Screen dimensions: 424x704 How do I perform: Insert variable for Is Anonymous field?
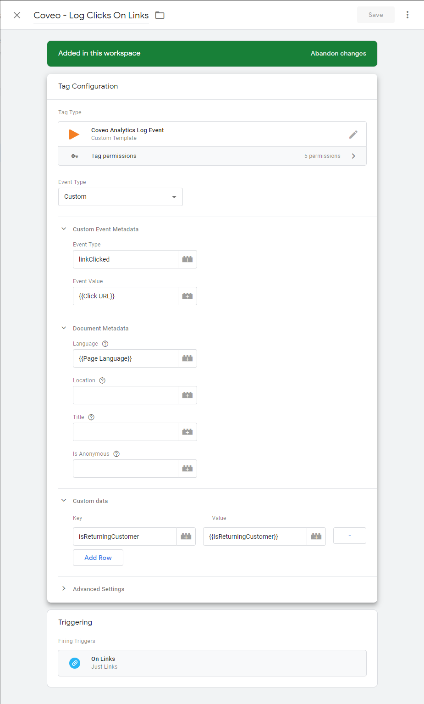click(187, 469)
